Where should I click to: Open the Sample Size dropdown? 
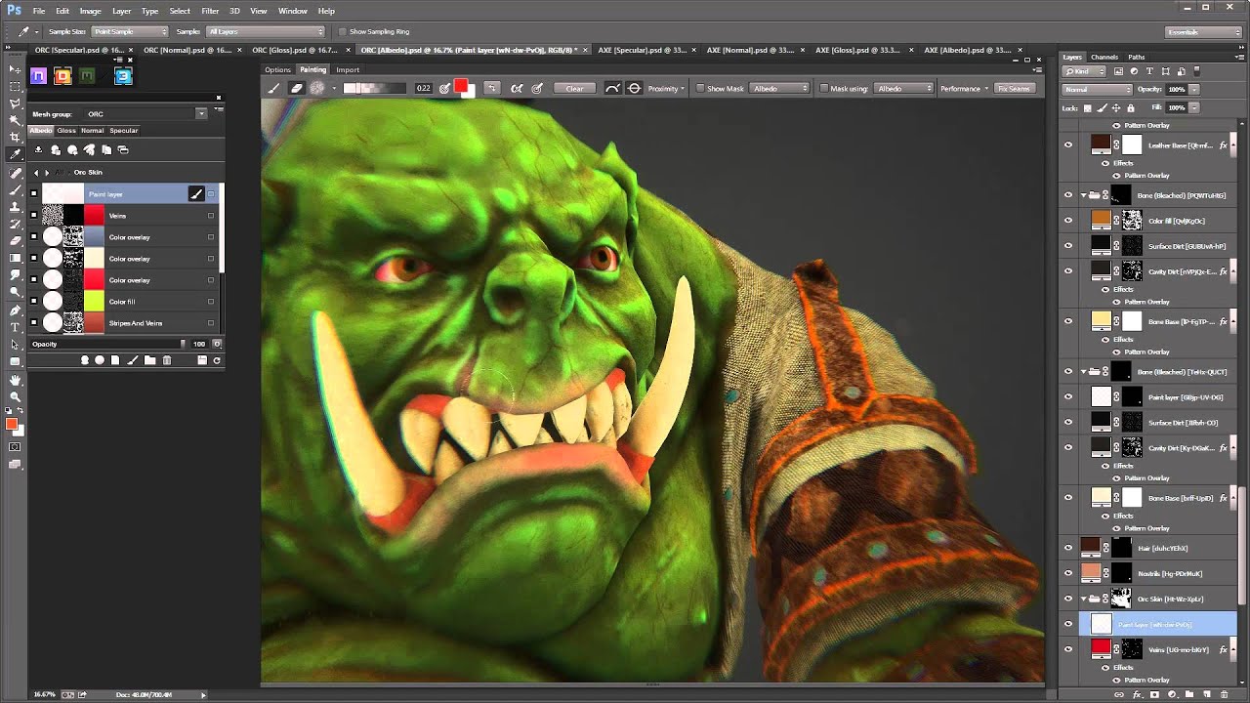pyautogui.click(x=129, y=32)
